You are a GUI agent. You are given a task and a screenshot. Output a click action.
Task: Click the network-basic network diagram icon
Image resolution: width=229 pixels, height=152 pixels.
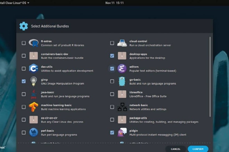tap(122, 107)
